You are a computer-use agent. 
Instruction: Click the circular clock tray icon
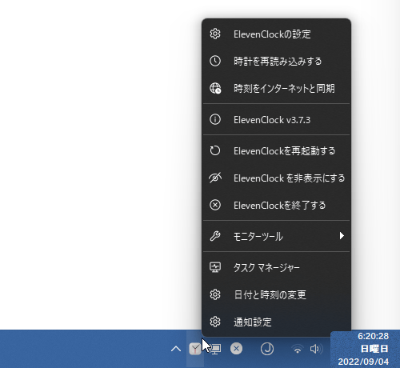click(x=267, y=349)
